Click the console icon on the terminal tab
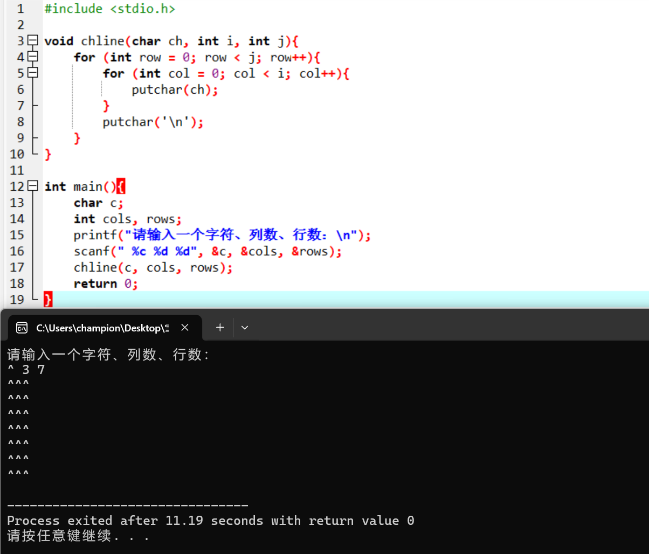Image resolution: width=649 pixels, height=554 pixels. [22, 328]
